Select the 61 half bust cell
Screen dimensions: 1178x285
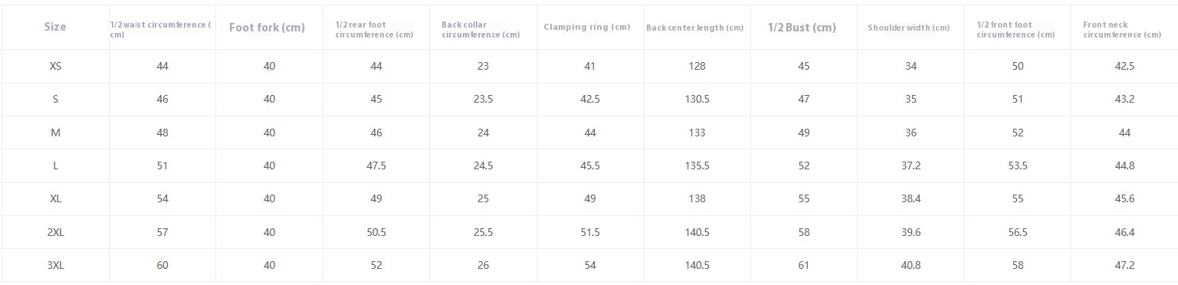tap(803, 266)
